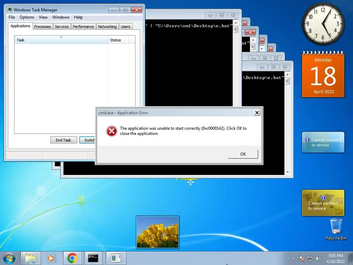
Task: Click the End Task button
Action: (x=63, y=140)
